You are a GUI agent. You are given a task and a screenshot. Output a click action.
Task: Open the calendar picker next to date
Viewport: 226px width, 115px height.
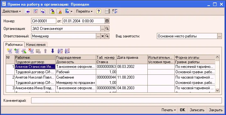click(x=107, y=21)
